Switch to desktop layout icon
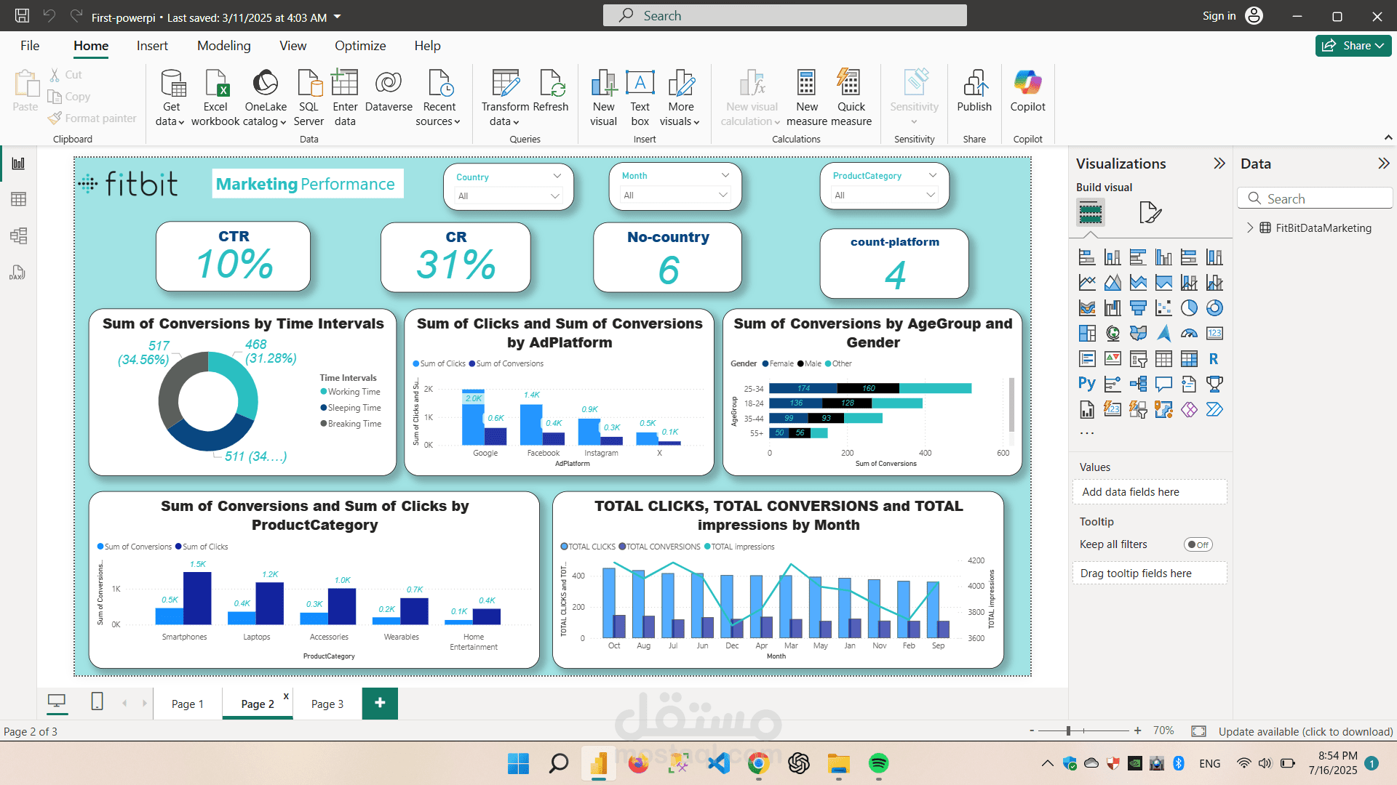This screenshot has height=785, width=1397. coord(57,701)
